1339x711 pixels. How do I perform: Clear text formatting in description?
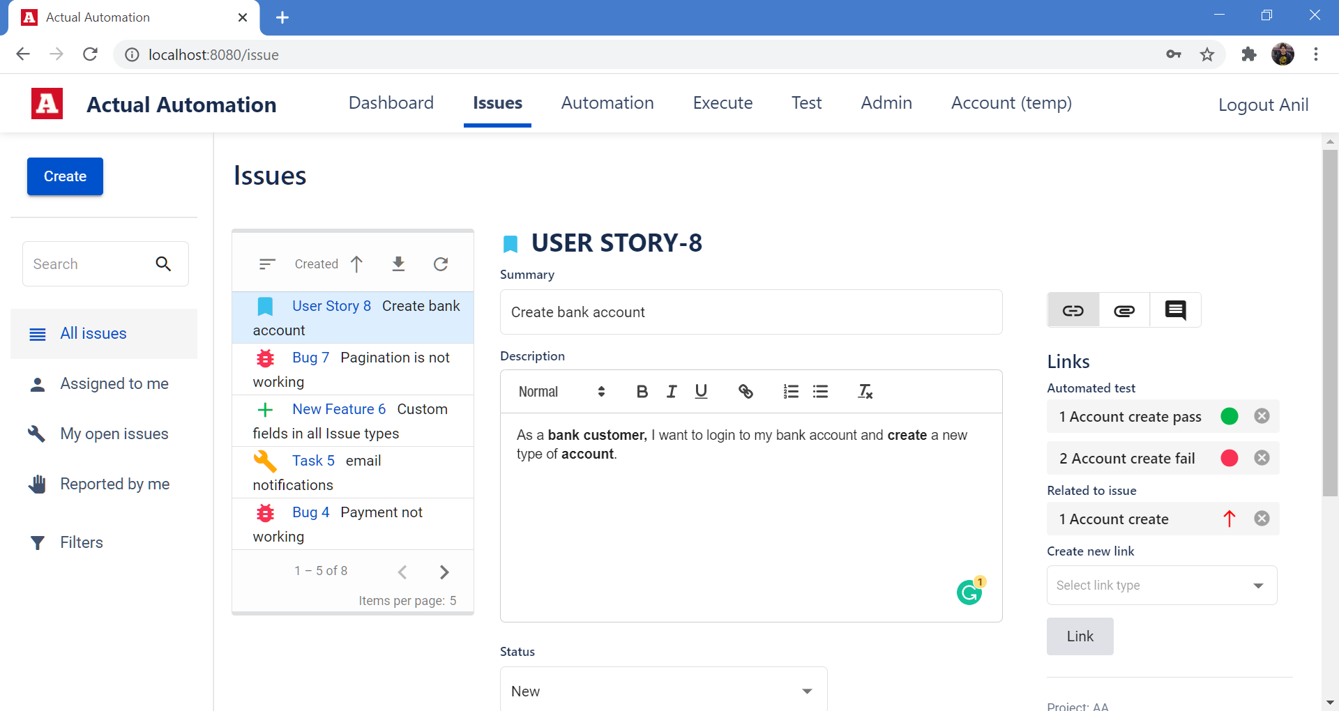pos(865,392)
